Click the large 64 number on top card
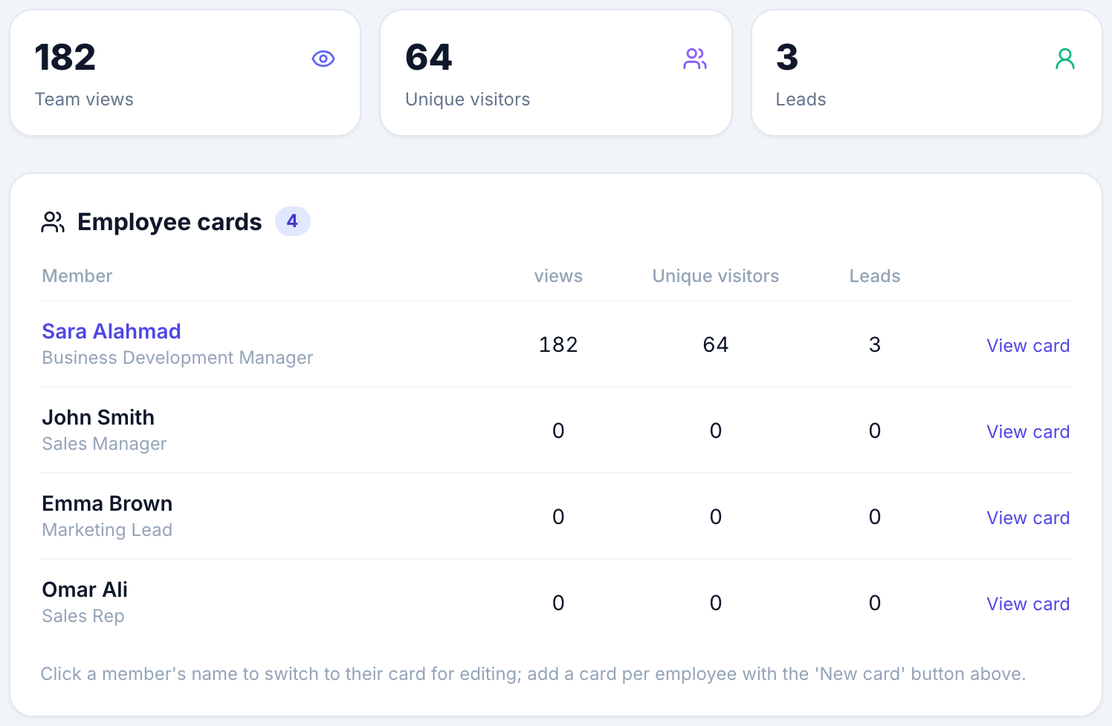Image resolution: width=1112 pixels, height=726 pixels. click(x=429, y=57)
